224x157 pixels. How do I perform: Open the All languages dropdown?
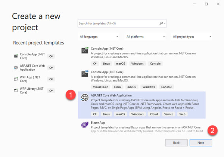pos(99,37)
